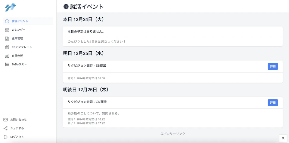This screenshot has width=289, height=143.
Task: Click the 明日 12月25日（水） heading
Action: 83,53
